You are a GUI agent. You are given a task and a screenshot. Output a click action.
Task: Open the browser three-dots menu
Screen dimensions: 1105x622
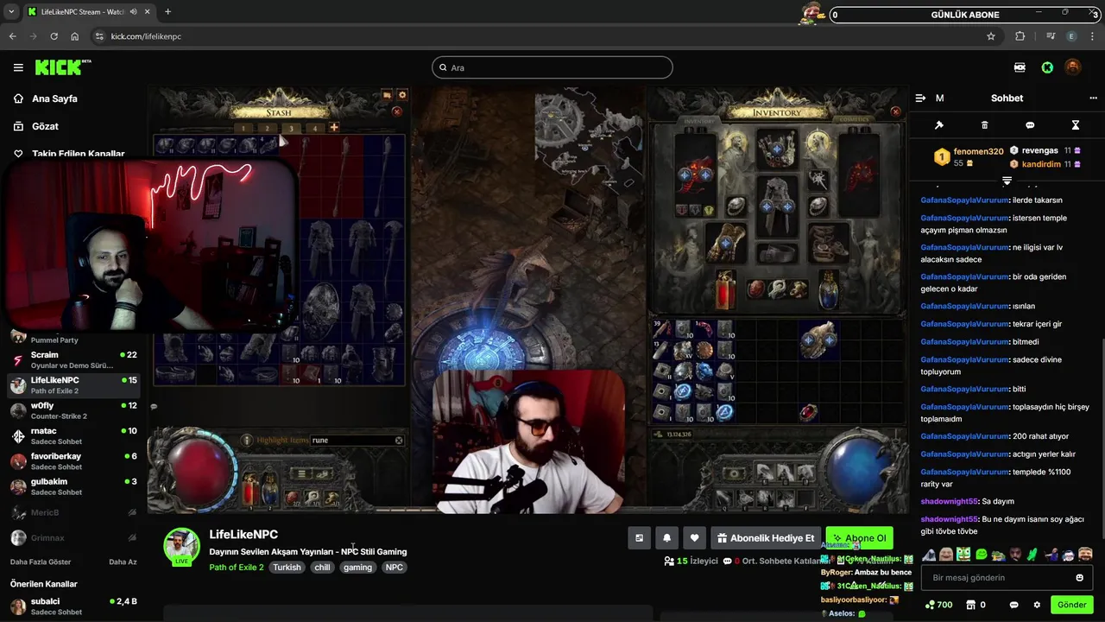(1093, 36)
